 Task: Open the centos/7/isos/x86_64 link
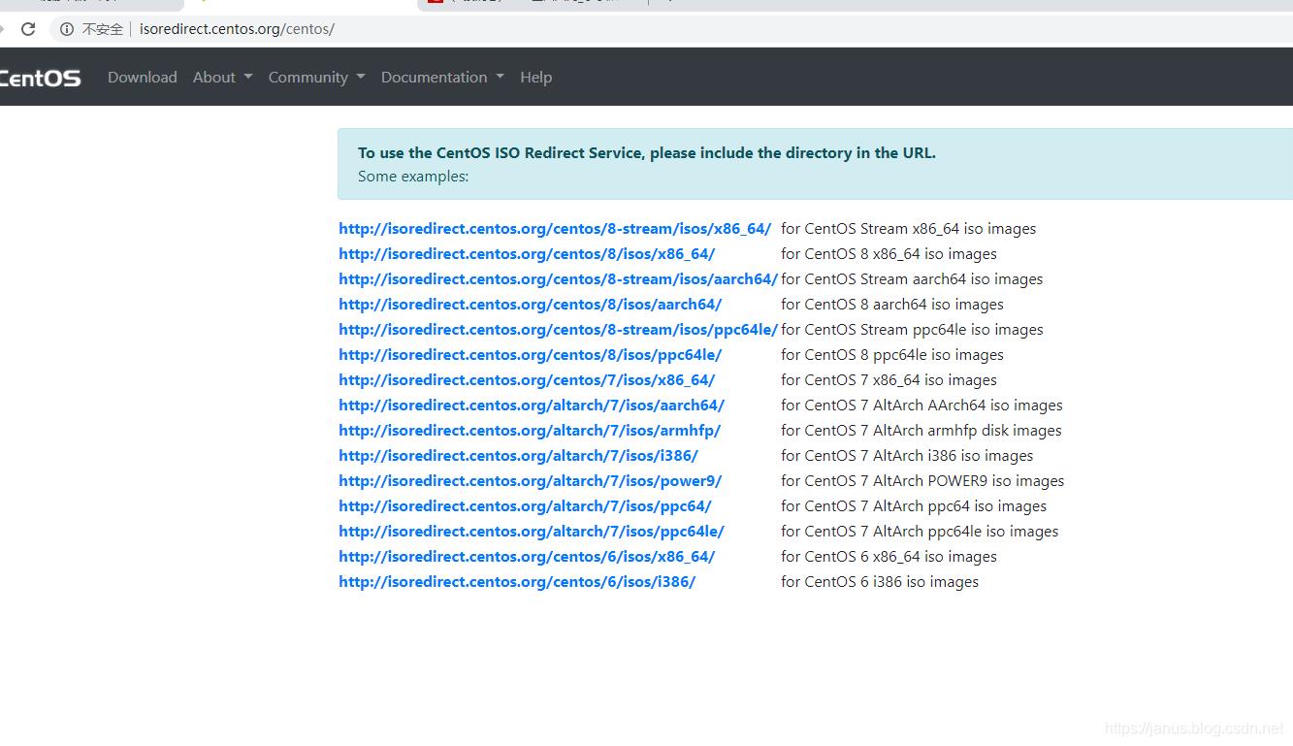[527, 380]
